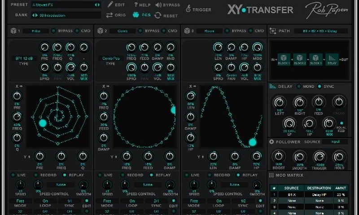This screenshot has width=359, height=215.
Task: Click the Follower play arrow icon
Action: (x=272, y=142)
